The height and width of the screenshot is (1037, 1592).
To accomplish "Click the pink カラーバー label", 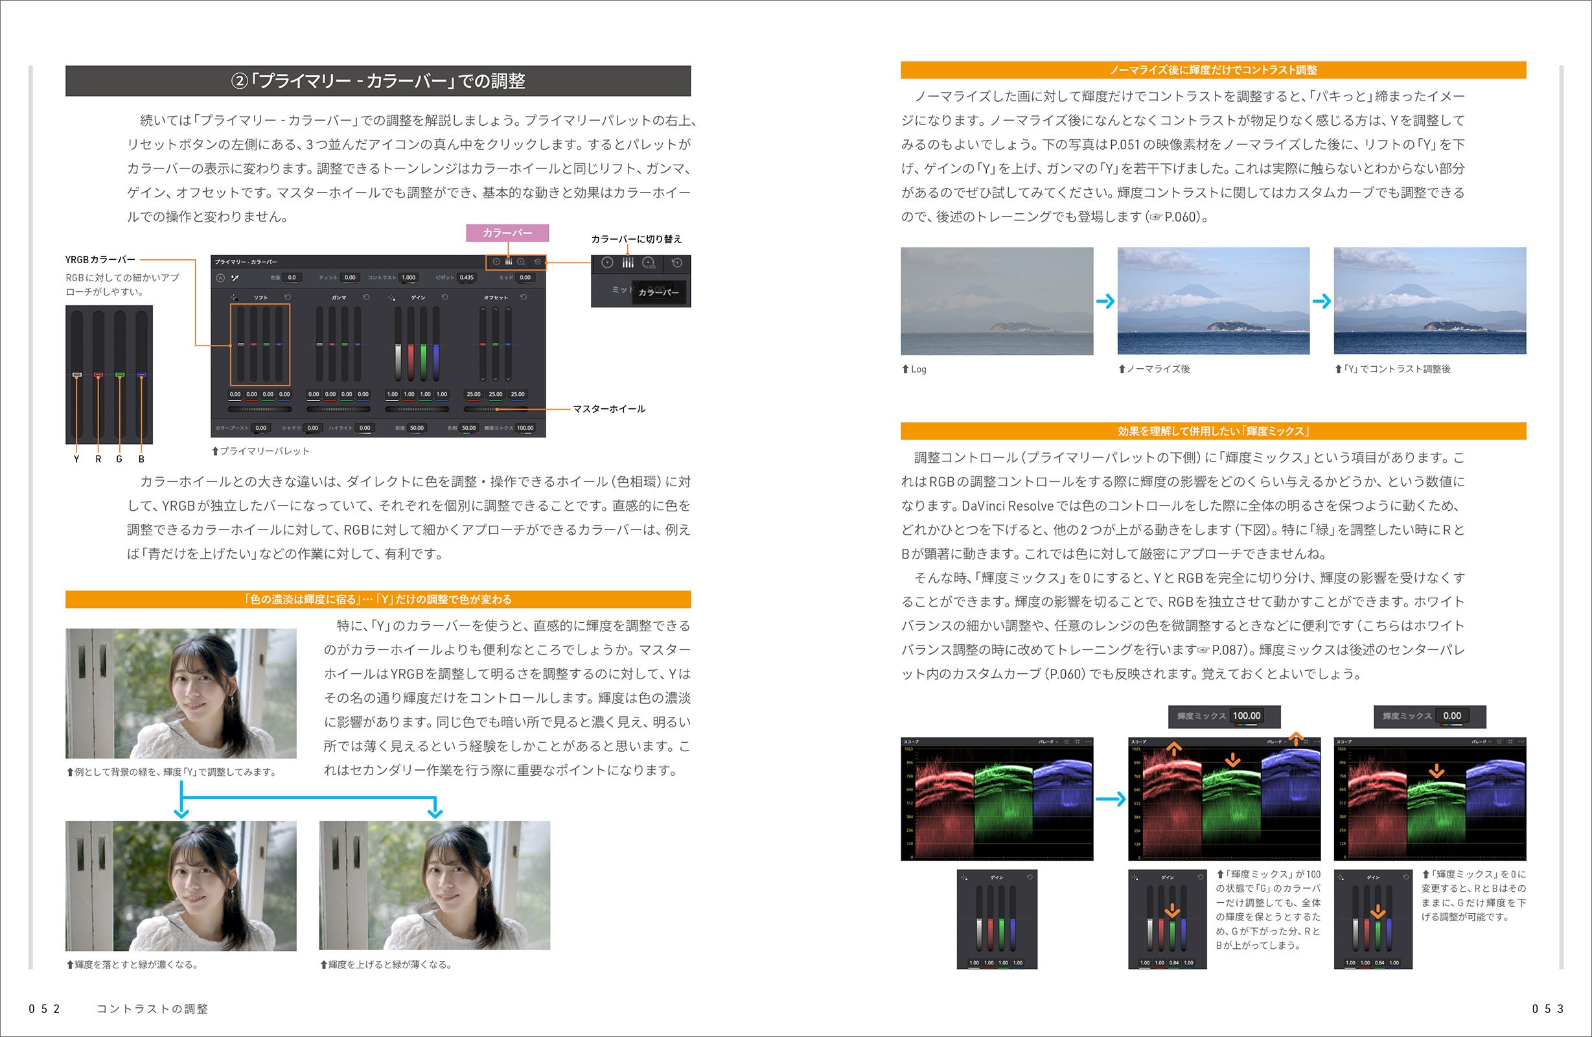I will pyautogui.click(x=508, y=233).
